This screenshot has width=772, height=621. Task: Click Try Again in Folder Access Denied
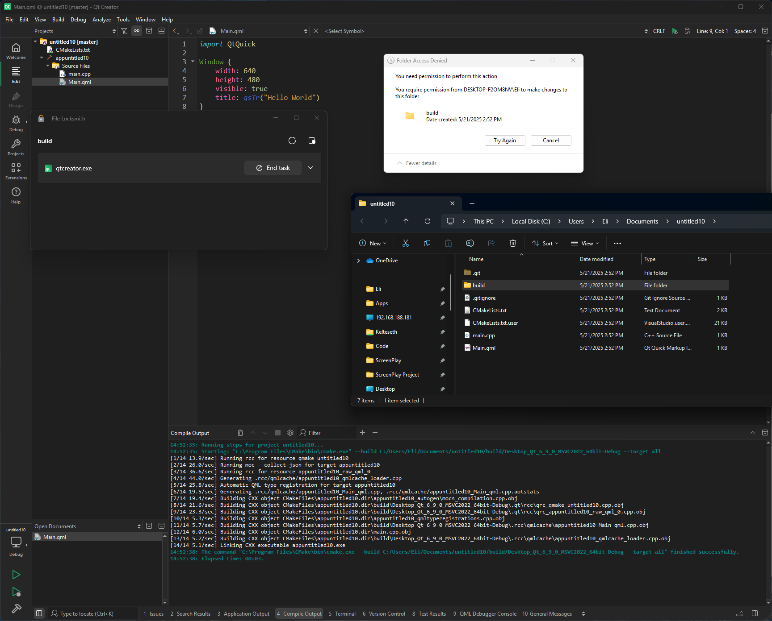coord(505,141)
